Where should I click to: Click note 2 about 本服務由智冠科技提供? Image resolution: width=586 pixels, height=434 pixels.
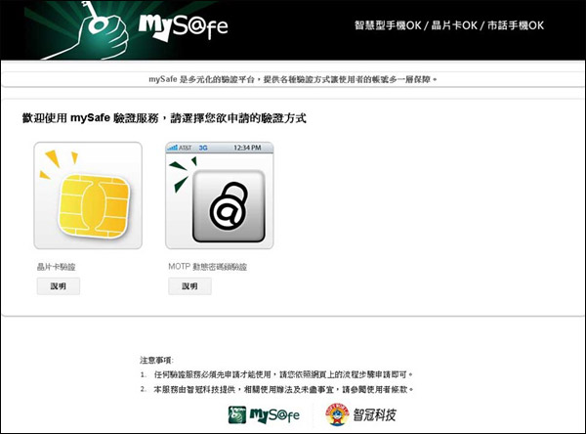(x=277, y=389)
